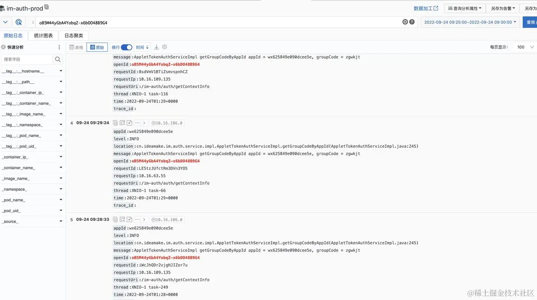Click timestamp 09-24 09:28:33 of log 5

coord(93,220)
